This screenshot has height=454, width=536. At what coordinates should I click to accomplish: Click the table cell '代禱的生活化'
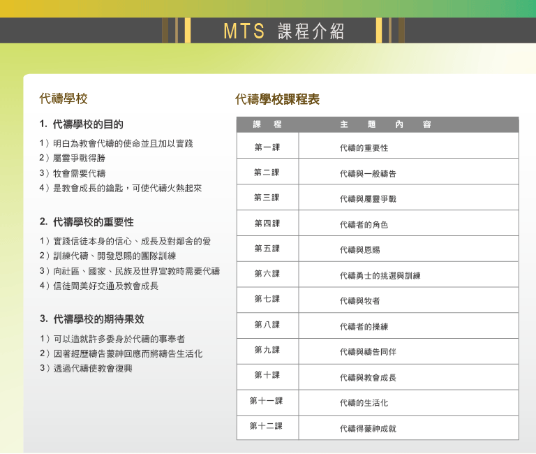click(x=364, y=403)
